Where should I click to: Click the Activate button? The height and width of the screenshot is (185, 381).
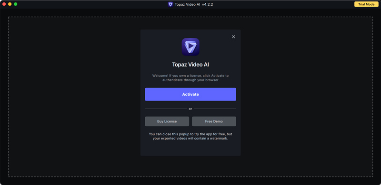click(190, 94)
